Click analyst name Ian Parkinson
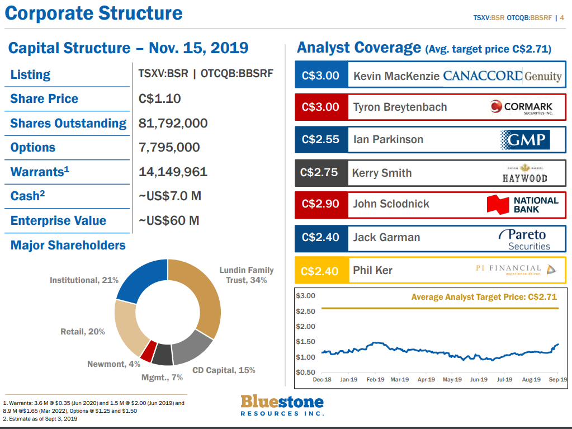Image resolution: width=572 pixels, height=429 pixels. click(388, 139)
